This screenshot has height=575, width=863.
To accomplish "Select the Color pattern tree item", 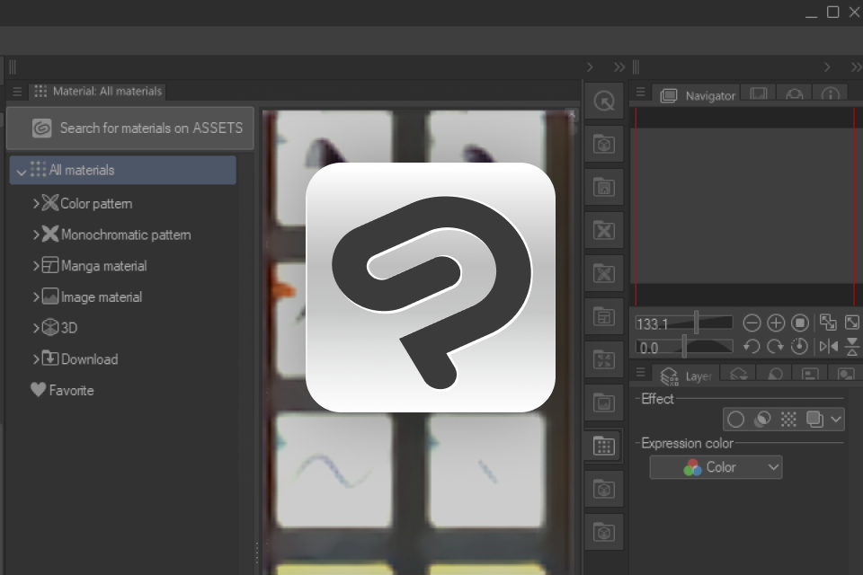I will click(x=96, y=204).
